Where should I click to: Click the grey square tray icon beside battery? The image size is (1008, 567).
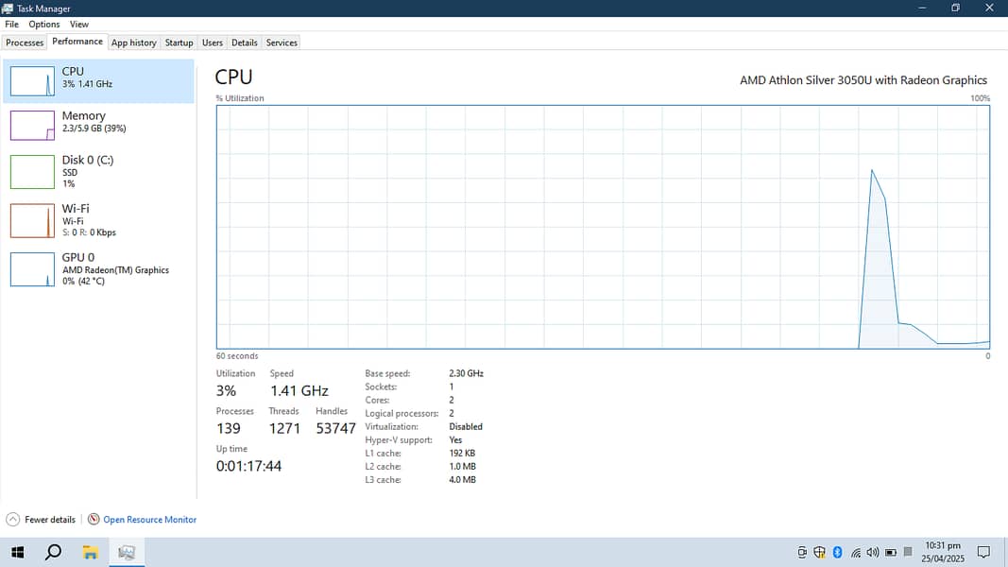[908, 552]
